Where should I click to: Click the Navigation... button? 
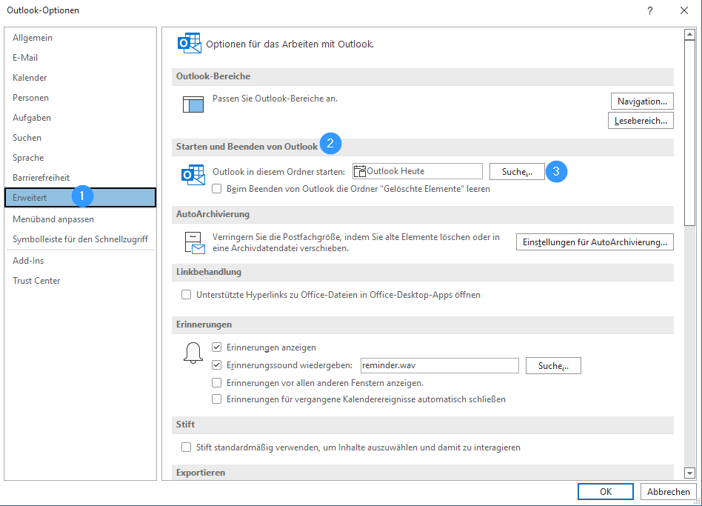tap(642, 101)
